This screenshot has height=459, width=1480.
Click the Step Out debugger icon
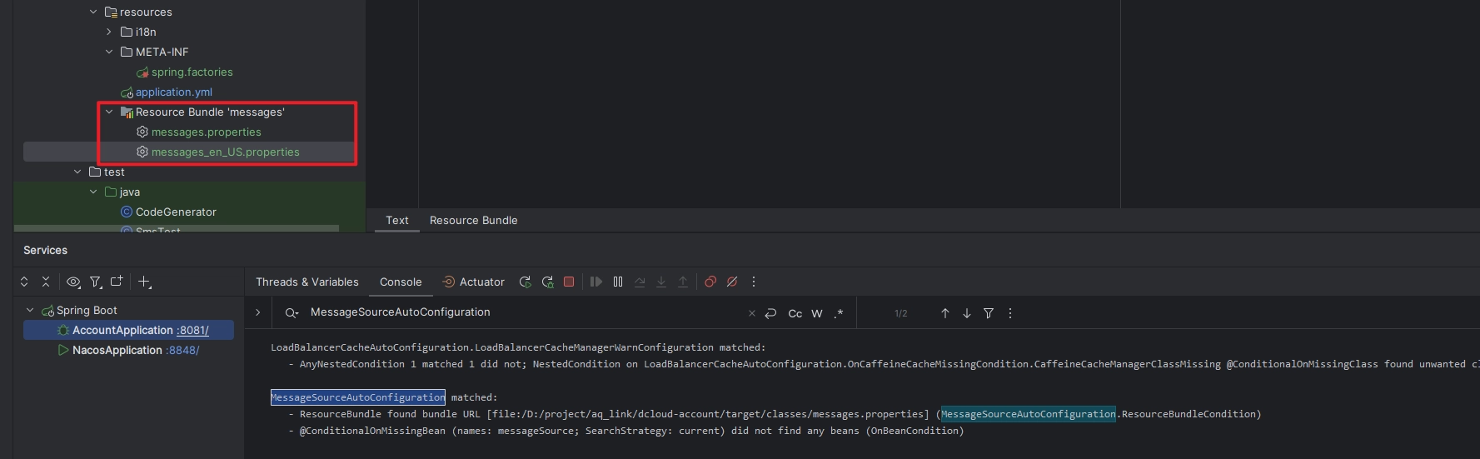[x=683, y=282]
